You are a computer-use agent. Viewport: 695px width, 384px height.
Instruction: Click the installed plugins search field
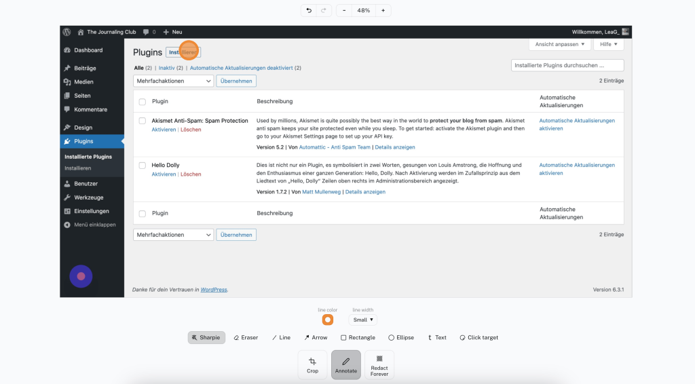click(x=567, y=66)
